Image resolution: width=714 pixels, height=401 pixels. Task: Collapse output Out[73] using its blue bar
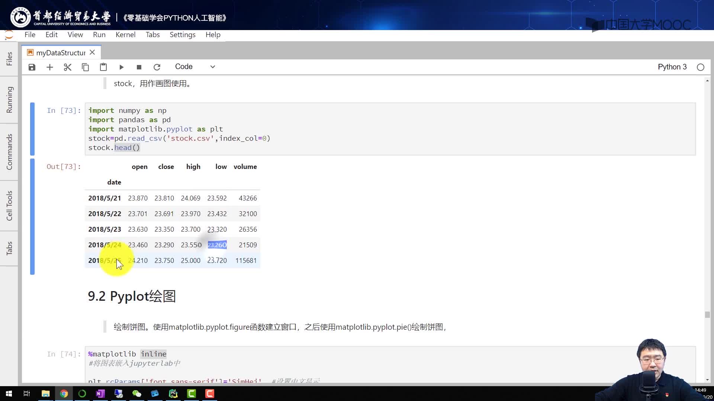[32, 216]
